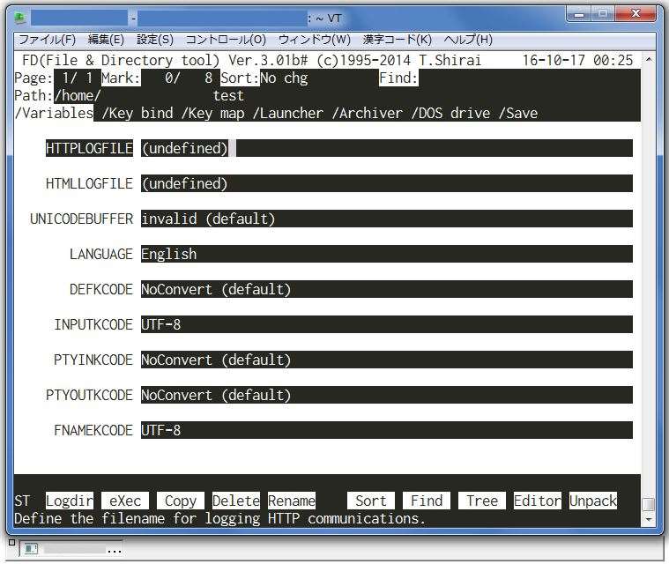The height and width of the screenshot is (564, 669).
Task: Open the コントロール(O) menu
Action: coord(226,40)
